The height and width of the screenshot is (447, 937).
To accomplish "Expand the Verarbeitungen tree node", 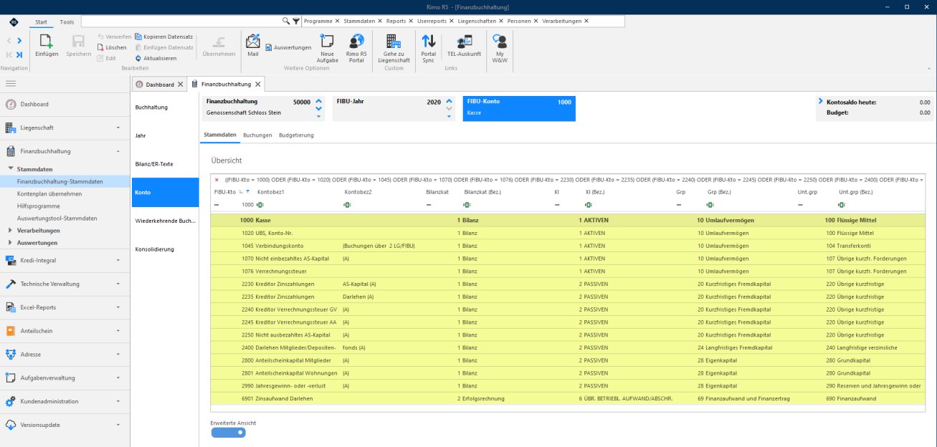I will (x=10, y=231).
